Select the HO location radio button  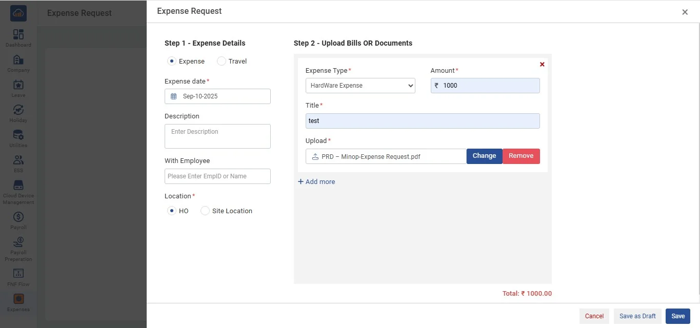pos(172,211)
